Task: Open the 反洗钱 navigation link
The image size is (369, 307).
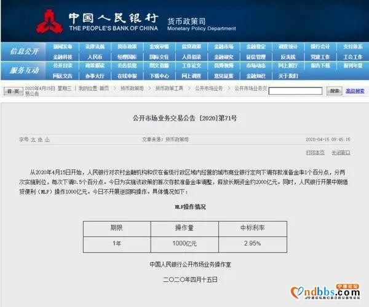Action: point(288,56)
